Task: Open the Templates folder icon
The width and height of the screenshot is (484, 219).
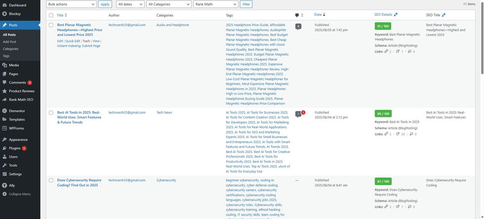Action: click(x=4, y=120)
